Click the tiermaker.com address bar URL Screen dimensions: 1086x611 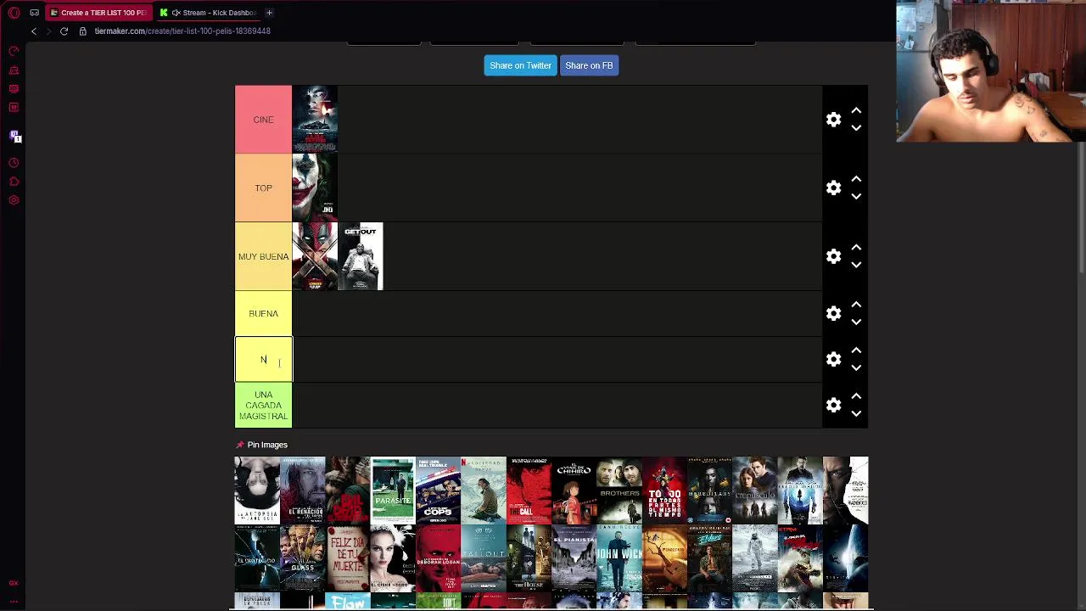pos(182,31)
